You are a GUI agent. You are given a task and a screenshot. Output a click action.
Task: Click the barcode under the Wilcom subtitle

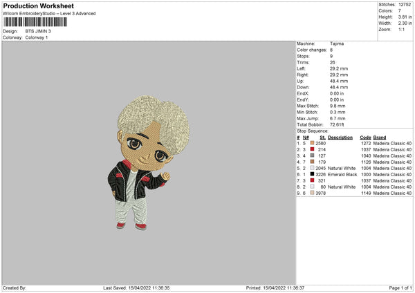coord(35,22)
